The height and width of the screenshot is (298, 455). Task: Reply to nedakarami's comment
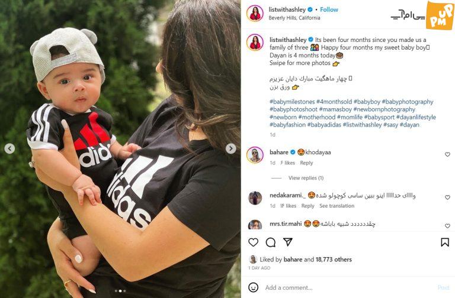pyautogui.click(x=307, y=206)
